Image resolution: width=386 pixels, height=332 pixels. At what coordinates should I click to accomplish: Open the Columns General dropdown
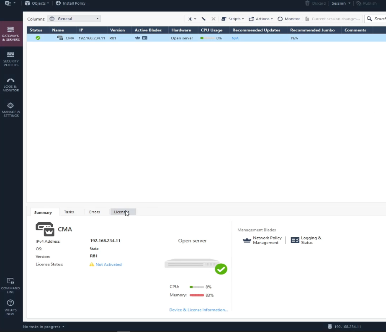click(x=74, y=18)
